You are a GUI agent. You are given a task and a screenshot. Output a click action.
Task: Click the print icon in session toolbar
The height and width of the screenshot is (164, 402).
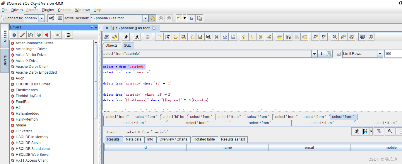click(x=225, y=37)
